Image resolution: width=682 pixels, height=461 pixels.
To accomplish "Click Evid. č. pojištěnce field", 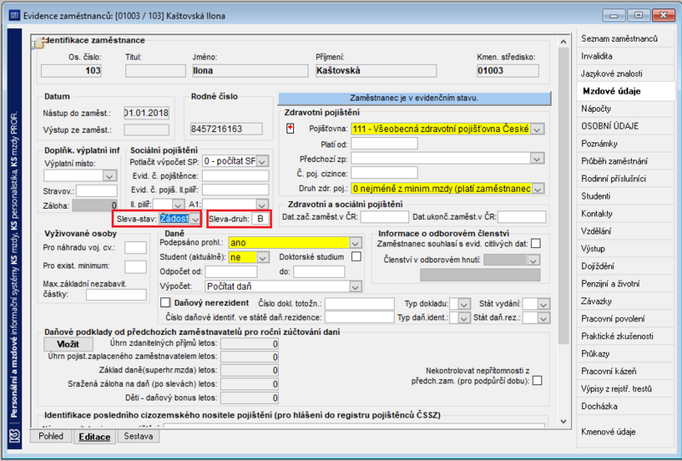I will click(x=235, y=176).
